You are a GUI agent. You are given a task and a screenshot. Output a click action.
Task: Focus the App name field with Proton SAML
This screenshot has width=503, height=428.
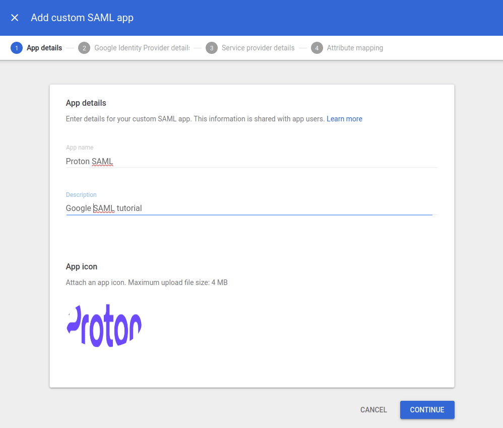click(252, 161)
